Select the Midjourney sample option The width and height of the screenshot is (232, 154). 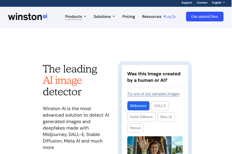coord(138,106)
